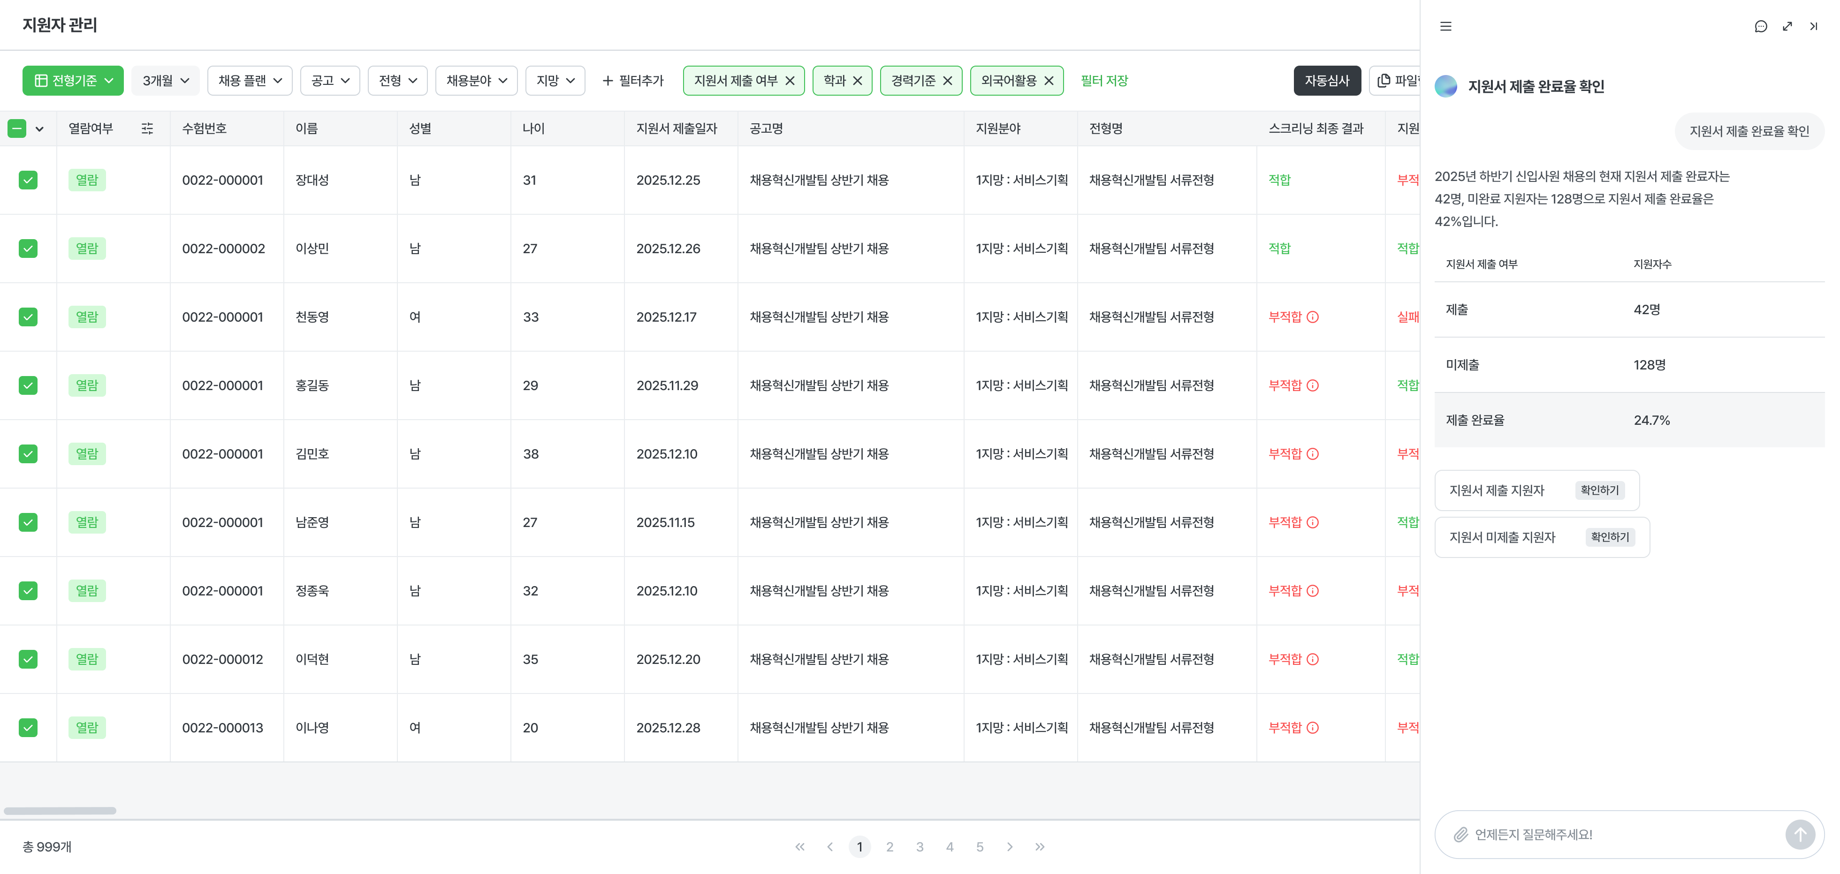Remove the 학과 filter chip
This screenshot has width=1840, height=874.
pos(858,81)
